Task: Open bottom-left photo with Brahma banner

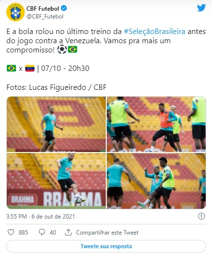Action: [56, 181]
